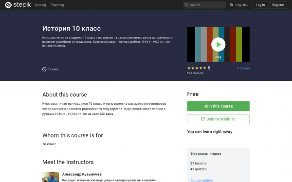Open the Catalog menu item
The width and height of the screenshot is (292, 182).
coord(40,5)
